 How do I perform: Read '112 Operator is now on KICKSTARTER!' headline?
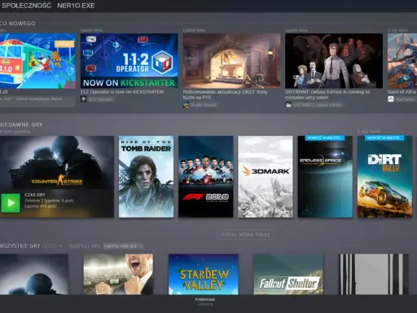(122, 92)
